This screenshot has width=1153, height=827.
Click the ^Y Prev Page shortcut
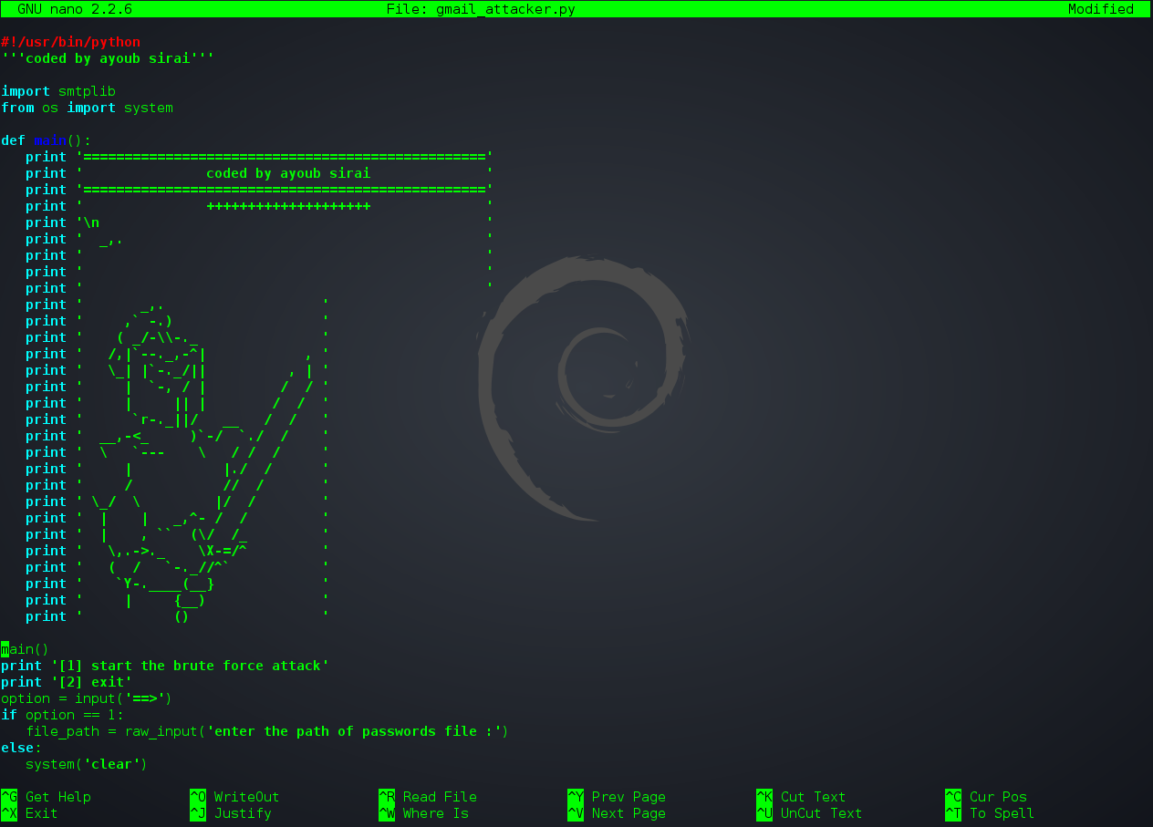point(617,797)
